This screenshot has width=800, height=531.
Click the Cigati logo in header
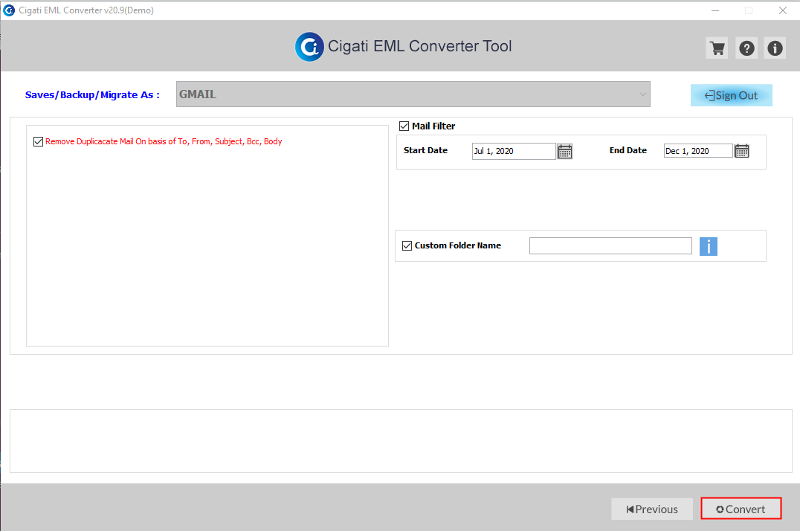click(x=309, y=47)
